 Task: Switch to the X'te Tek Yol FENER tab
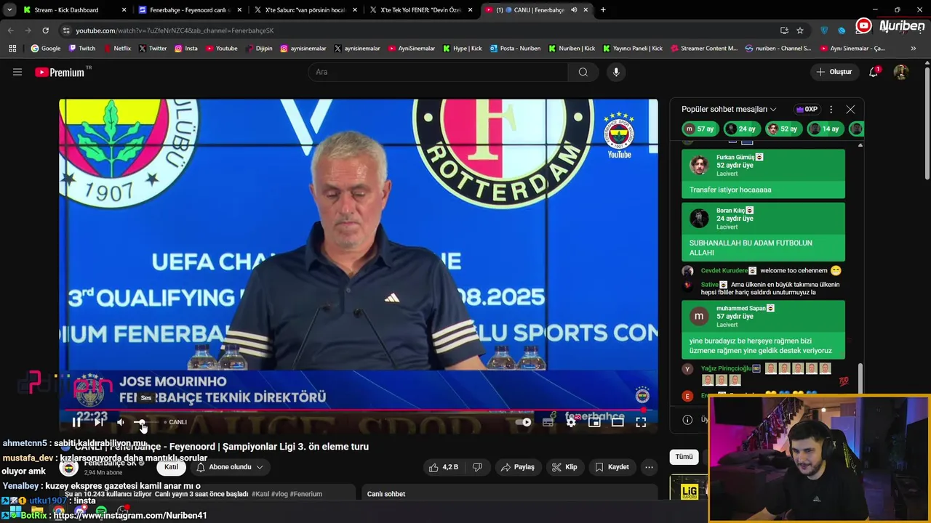[420, 10]
